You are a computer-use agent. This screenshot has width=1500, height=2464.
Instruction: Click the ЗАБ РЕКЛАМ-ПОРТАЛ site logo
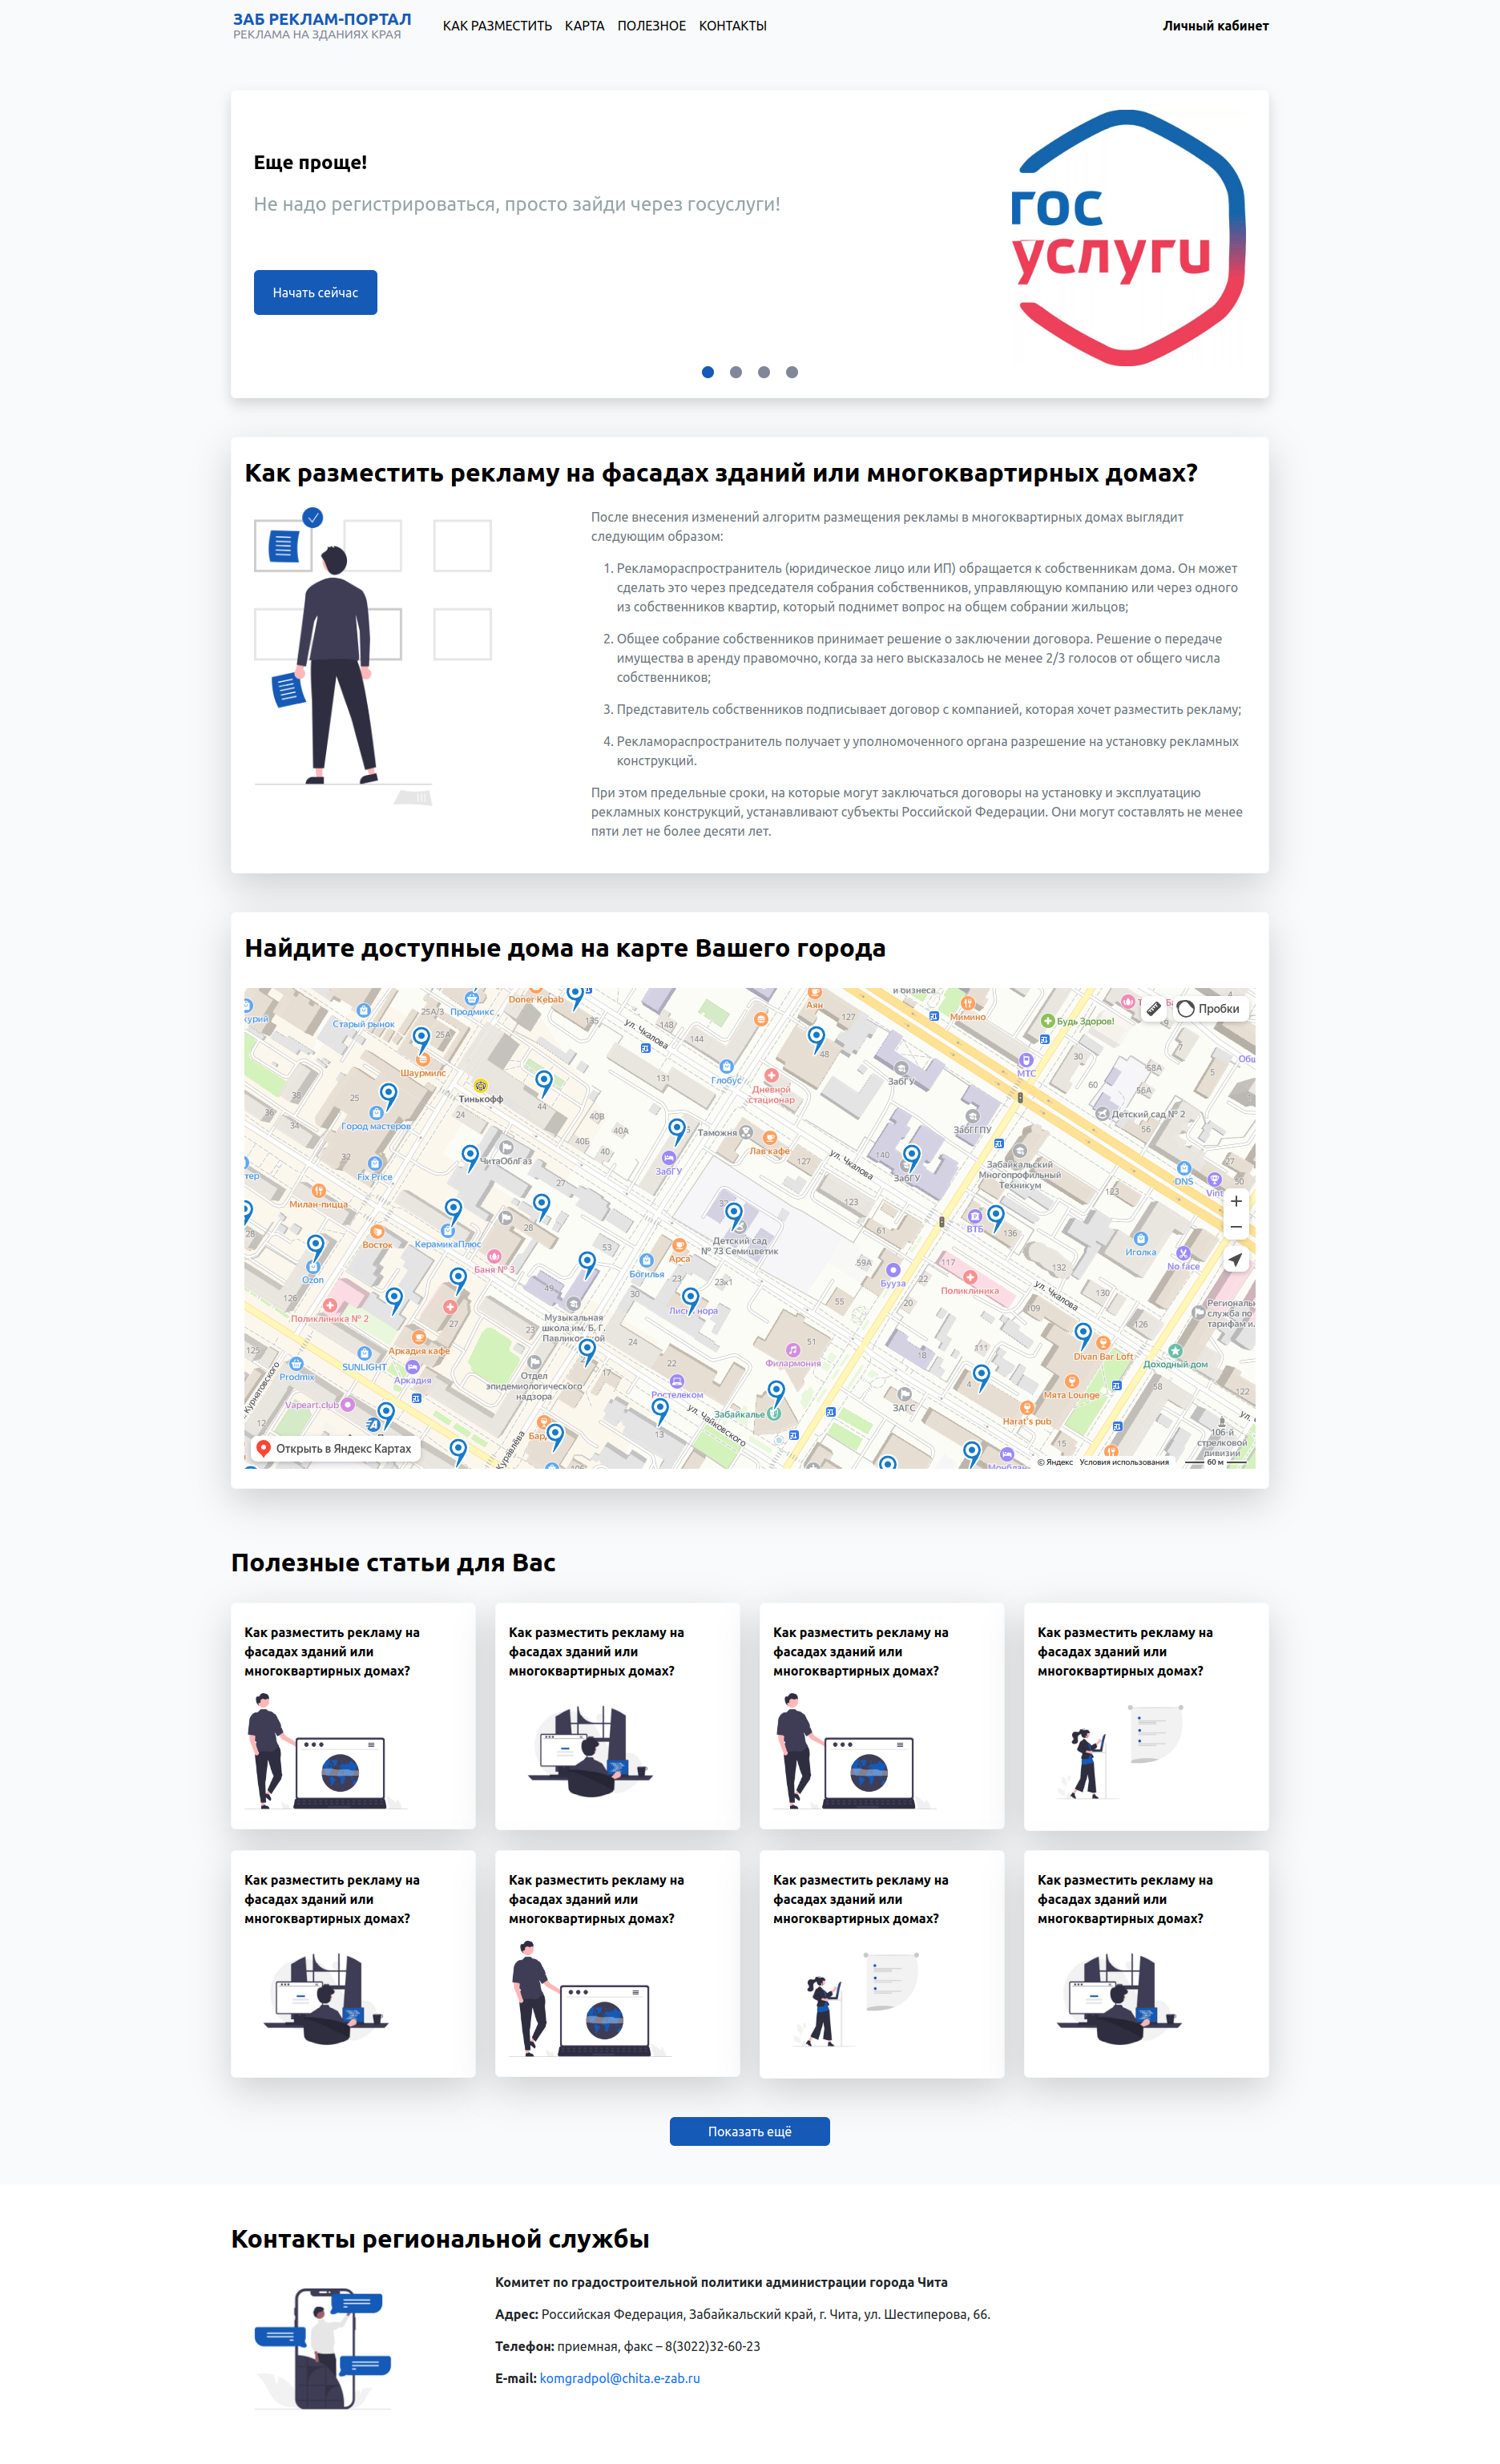click(322, 26)
